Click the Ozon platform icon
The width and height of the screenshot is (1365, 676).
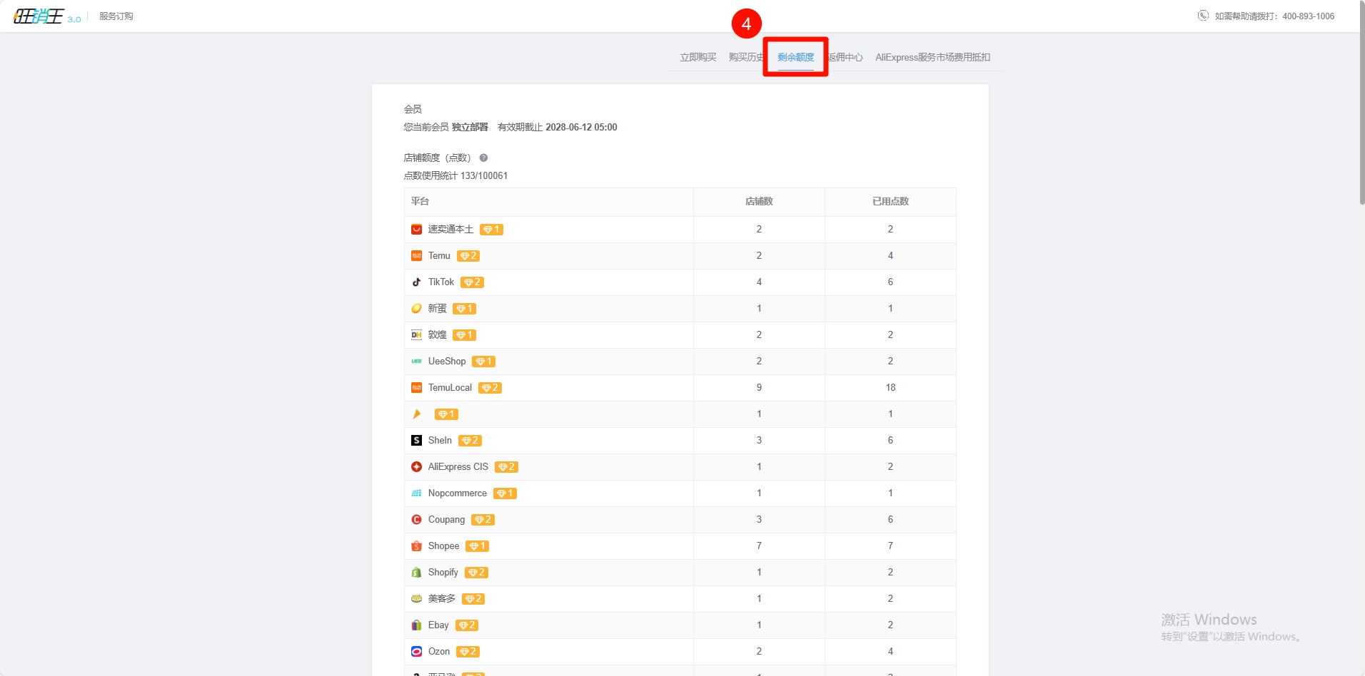click(x=416, y=652)
